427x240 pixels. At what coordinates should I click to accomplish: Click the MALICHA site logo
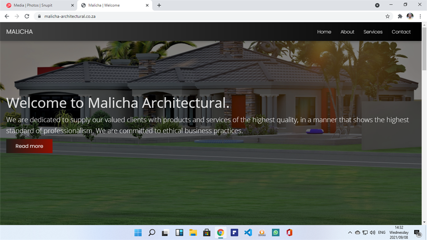click(19, 32)
